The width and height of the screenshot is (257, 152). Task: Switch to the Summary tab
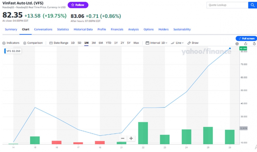point(11,29)
